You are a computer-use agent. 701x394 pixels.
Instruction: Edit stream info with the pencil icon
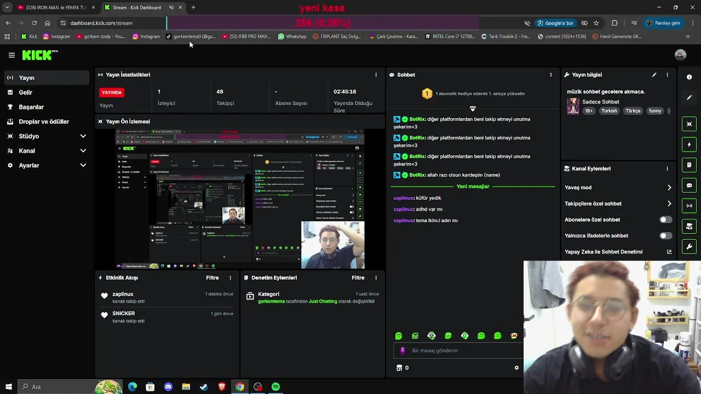click(x=654, y=74)
